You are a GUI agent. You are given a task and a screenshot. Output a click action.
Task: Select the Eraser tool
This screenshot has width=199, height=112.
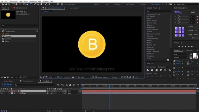click(x=41, y=4)
